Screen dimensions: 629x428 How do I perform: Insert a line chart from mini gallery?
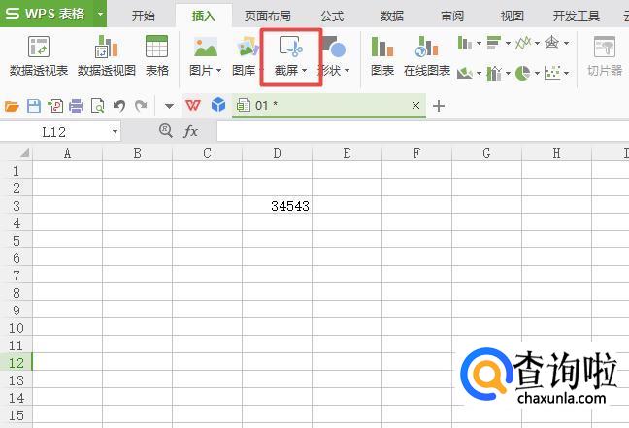(523, 42)
